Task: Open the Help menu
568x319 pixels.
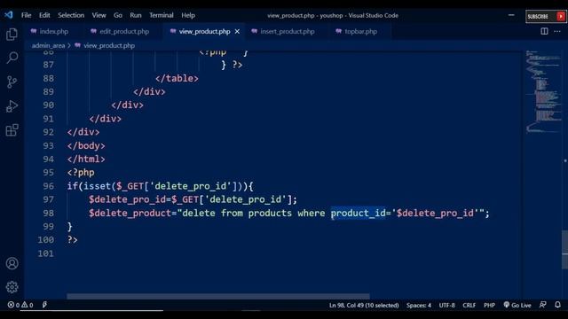Action: (188, 15)
